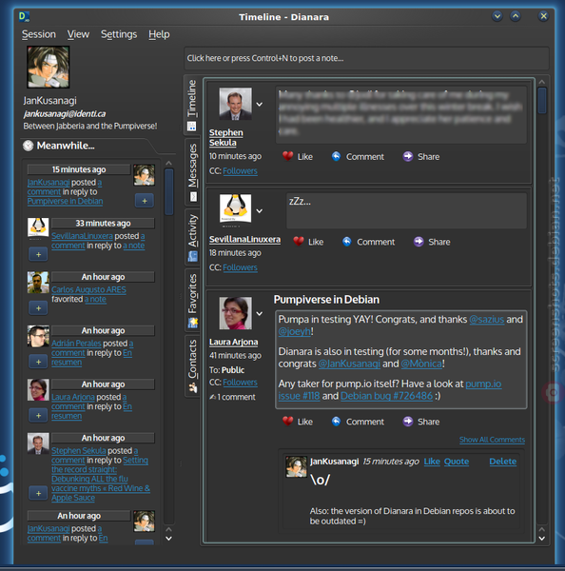Open the @joeyh mention link
Image resolution: width=565 pixels, height=571 pixels.
295,331
